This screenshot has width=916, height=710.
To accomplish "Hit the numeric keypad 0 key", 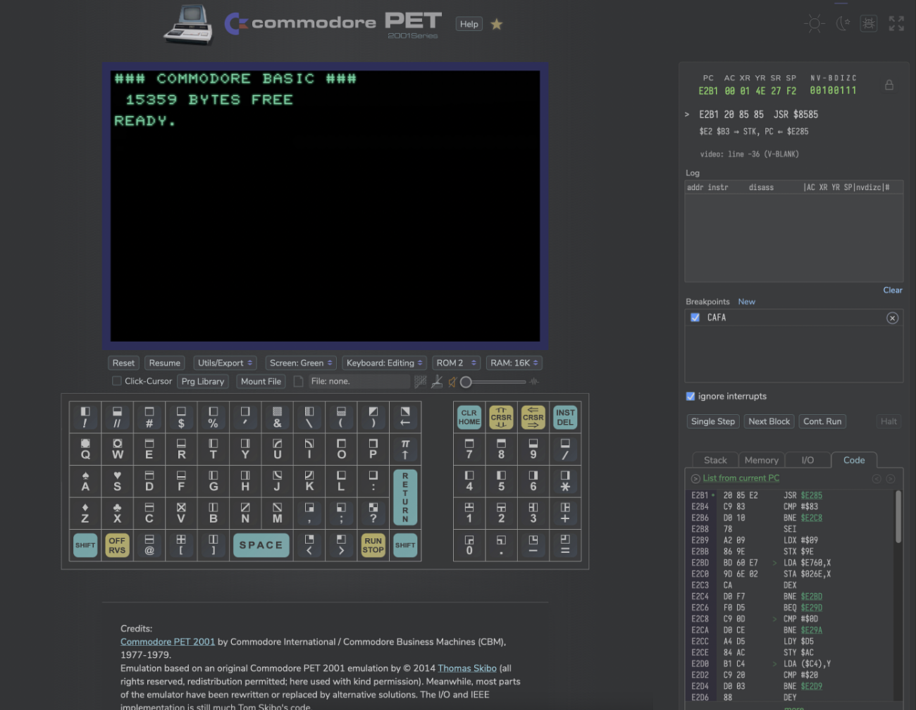I will click(x=469, y=544).
